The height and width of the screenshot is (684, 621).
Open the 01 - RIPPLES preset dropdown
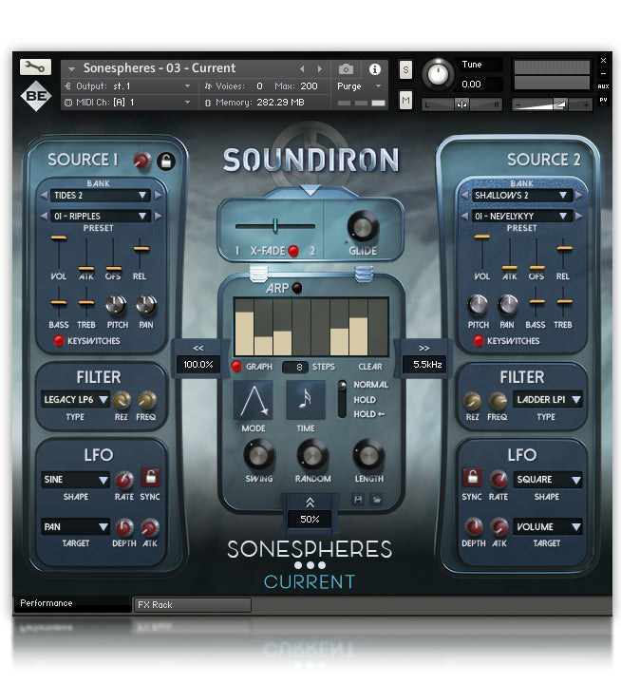pos(101,216)
